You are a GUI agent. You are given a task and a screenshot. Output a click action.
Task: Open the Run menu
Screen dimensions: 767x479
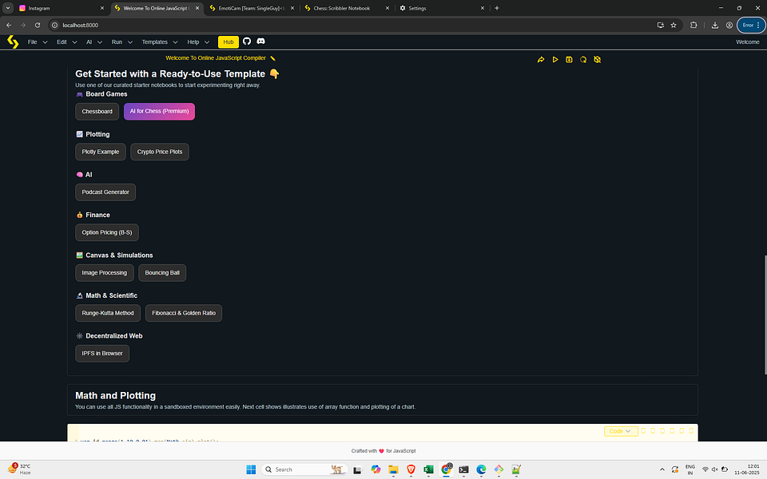121,42
